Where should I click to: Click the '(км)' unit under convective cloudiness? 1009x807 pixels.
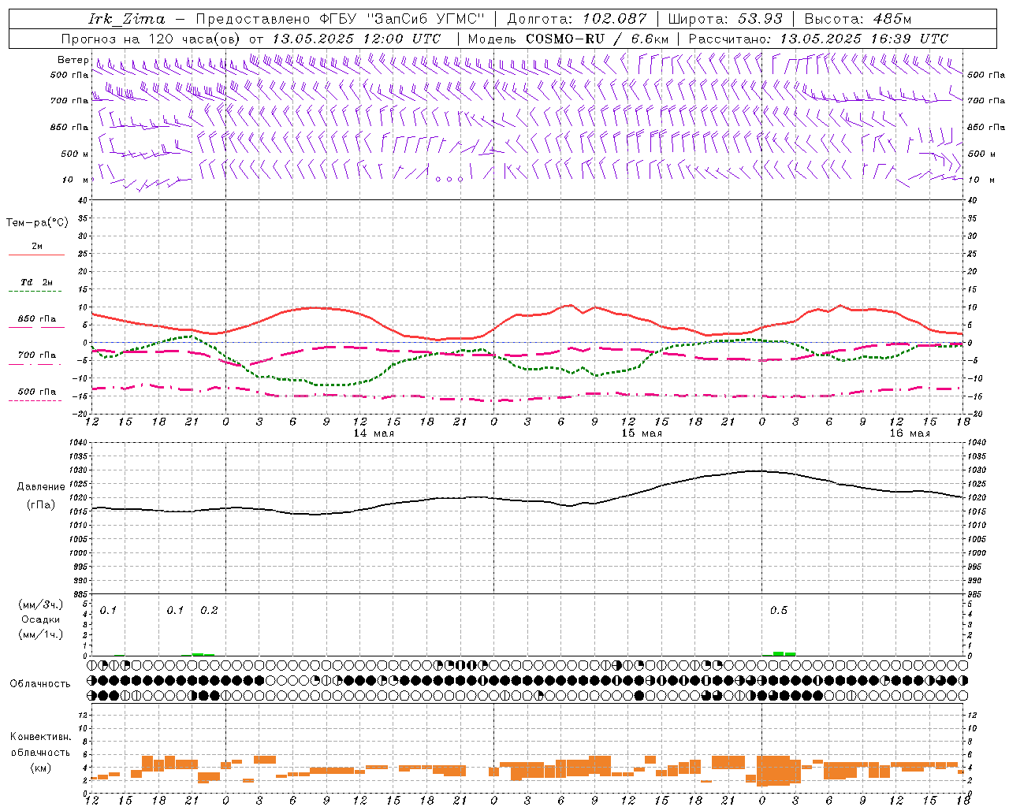pyautogui.click(x=41, y=768)
